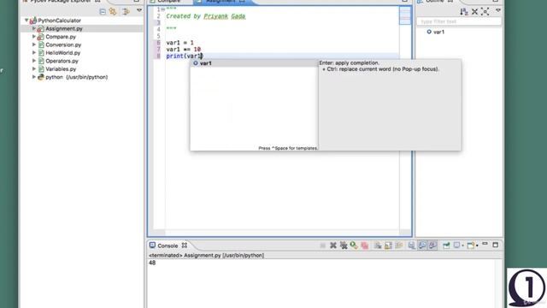
Task: Open dropdown arrow beside New Console View
Action: [x=477, y=246]
